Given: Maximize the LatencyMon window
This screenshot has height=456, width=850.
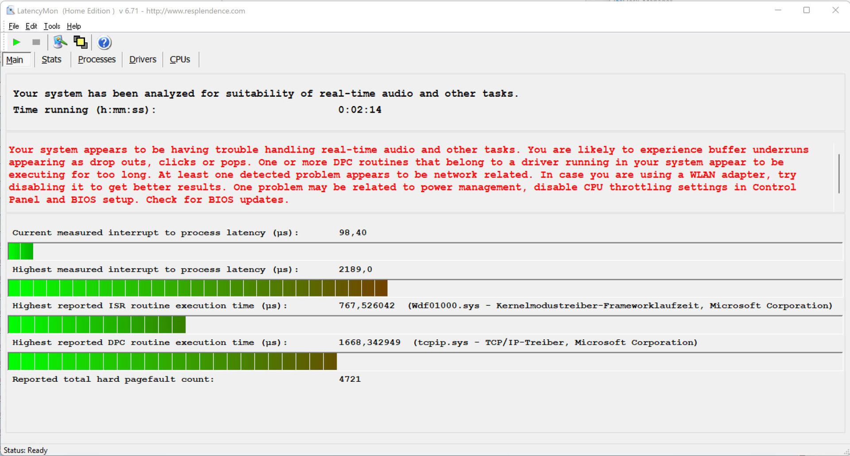Looking at the screenshot, I should 807,10.
